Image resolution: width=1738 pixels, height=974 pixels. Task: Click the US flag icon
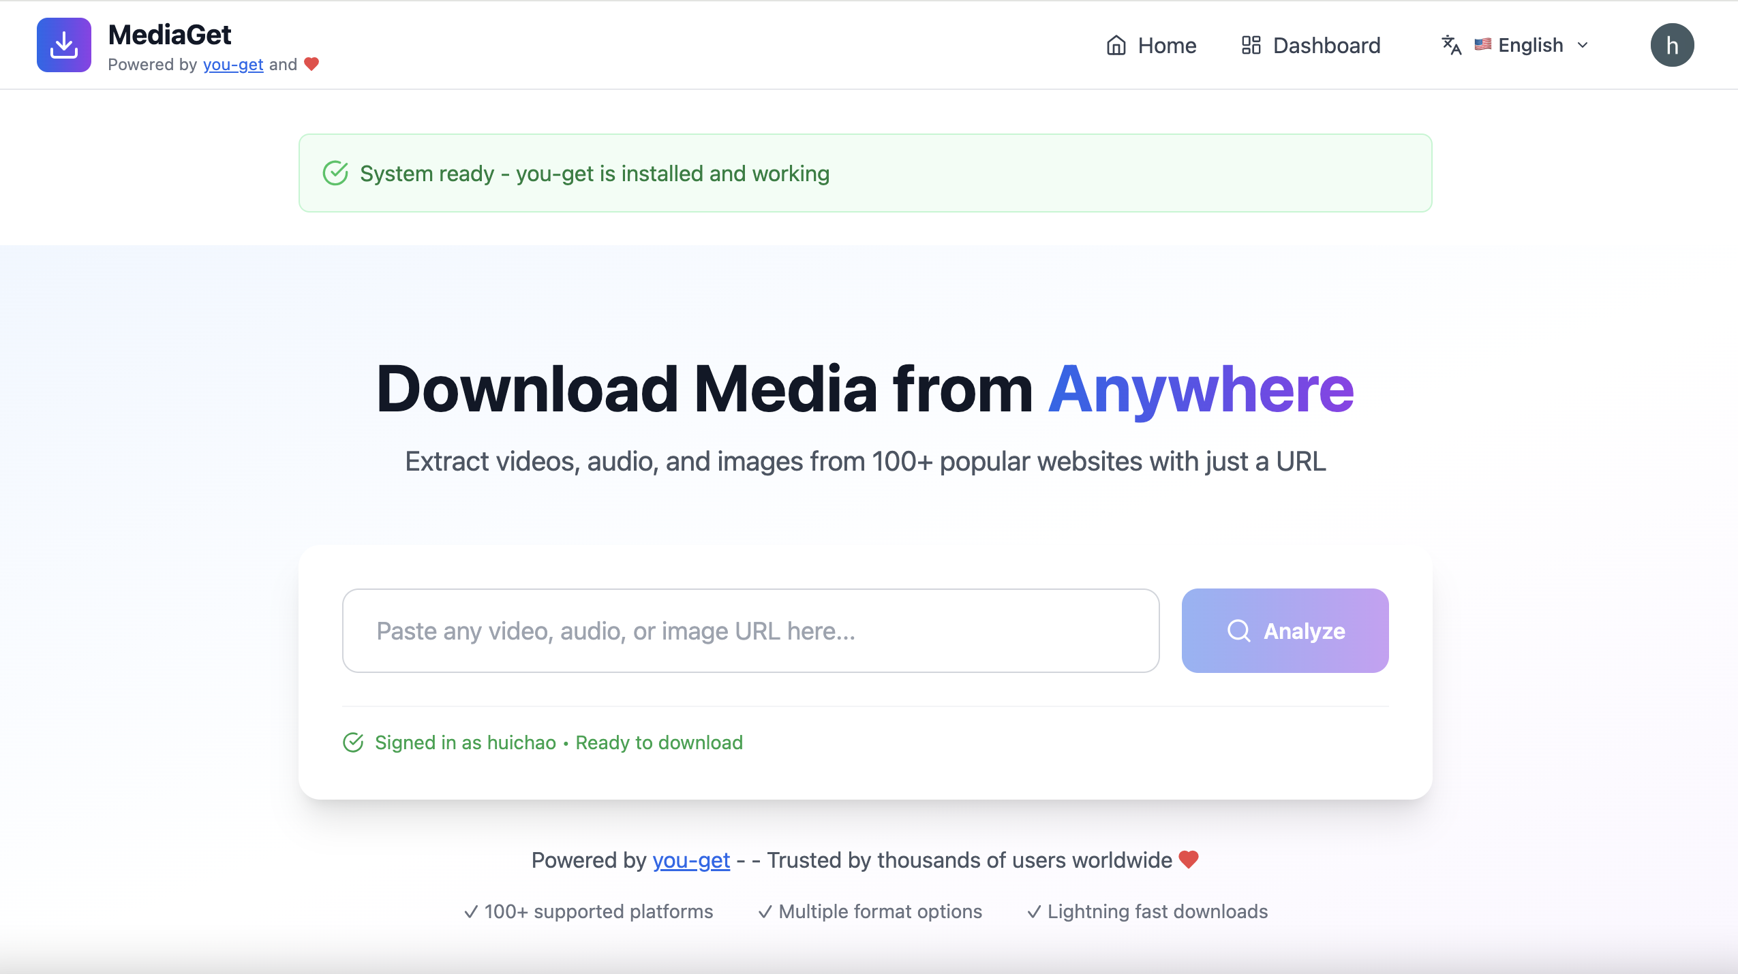tap(1482, 45)
